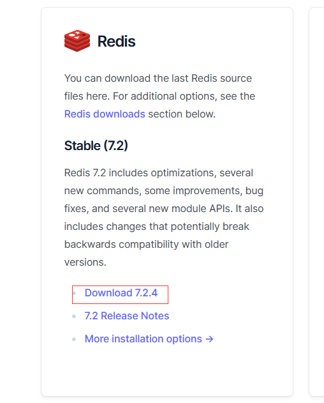
Task: Click the word 'versions.' ending the paragraph
Action: pyautogui.click(x=85, y=262)
